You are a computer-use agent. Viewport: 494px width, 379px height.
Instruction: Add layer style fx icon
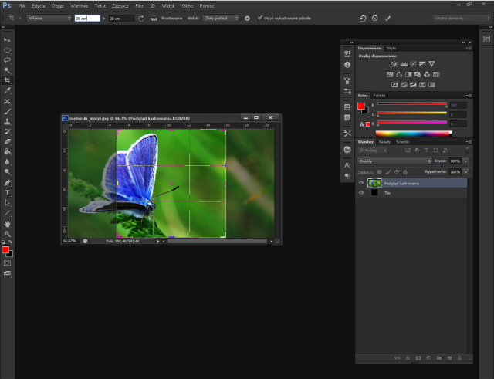pyautogui.click(x=408, y=358)
